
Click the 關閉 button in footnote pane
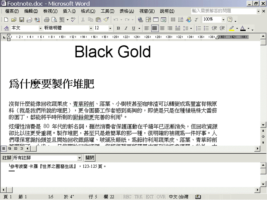click(90, 158)
